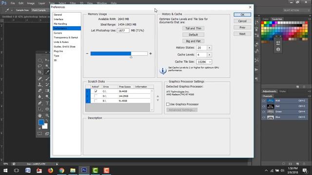Select the Eraser tool

click(x=40, y=91)
